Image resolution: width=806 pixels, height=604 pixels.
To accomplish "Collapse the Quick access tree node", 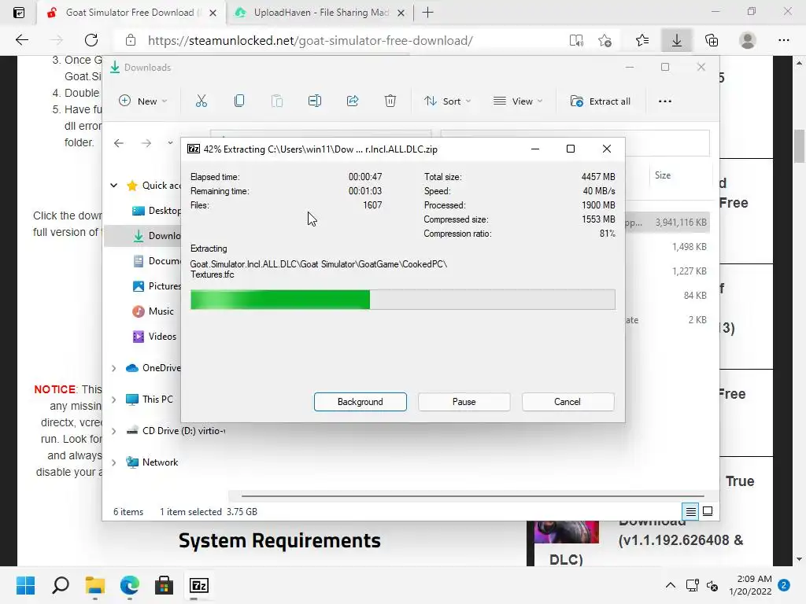I will pyautogui.click(x=114, y=186).
